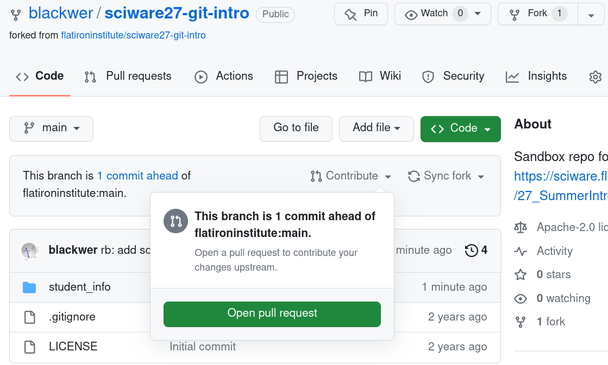
Task: Click the blackwer commit author name
Action: [x=73, y=250]
